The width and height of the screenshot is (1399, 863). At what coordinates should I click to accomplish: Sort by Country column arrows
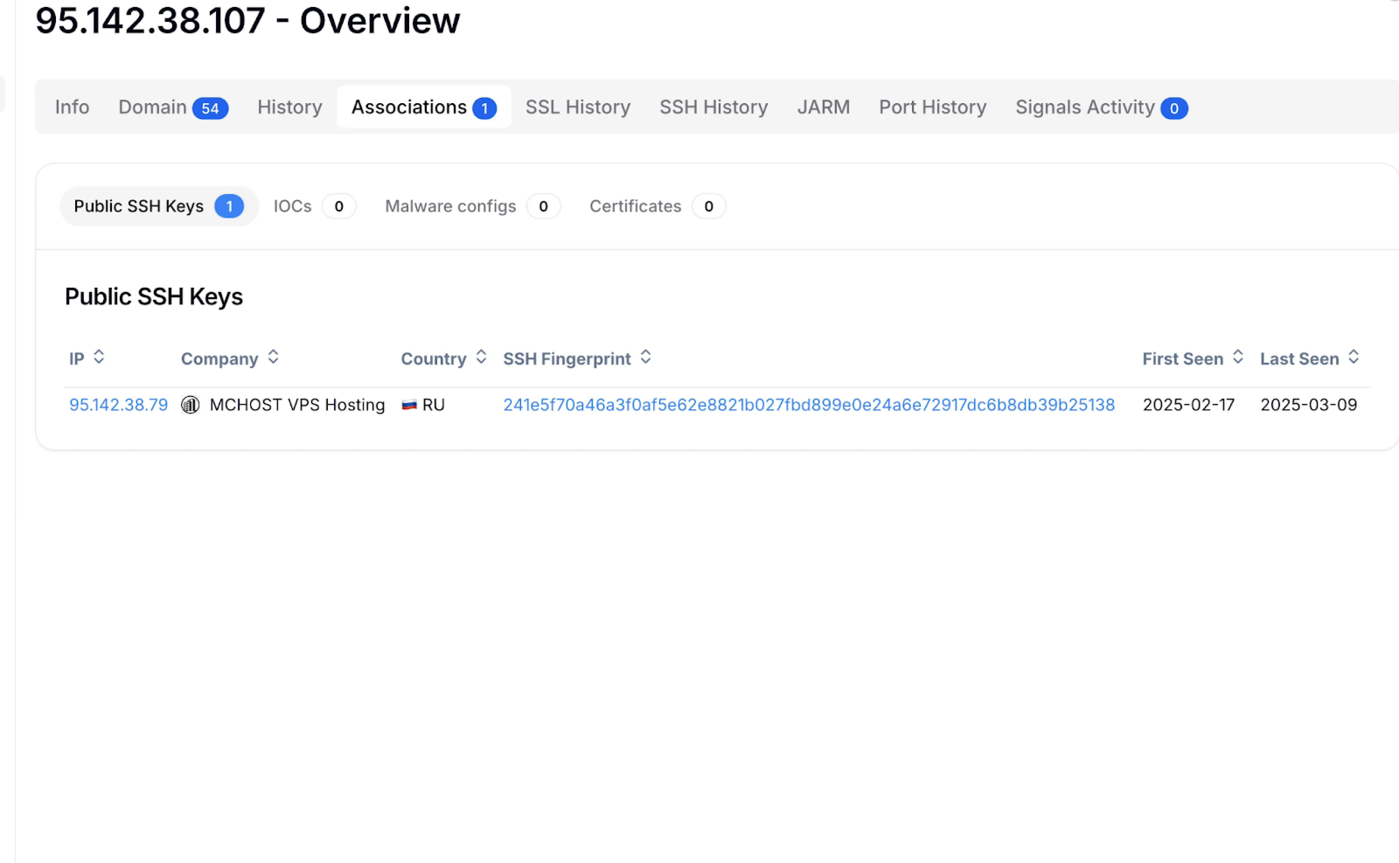[x=481, y=357]
